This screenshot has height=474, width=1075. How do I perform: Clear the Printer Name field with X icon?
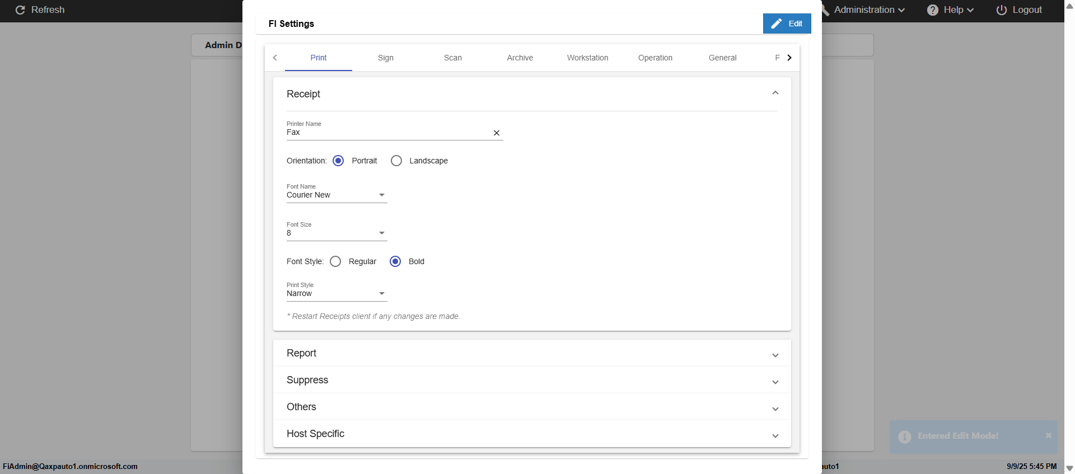496,133
